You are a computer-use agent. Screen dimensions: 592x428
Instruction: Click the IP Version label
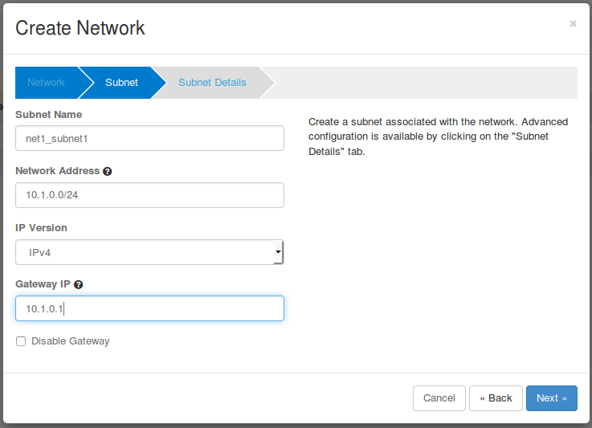point(41,227)
